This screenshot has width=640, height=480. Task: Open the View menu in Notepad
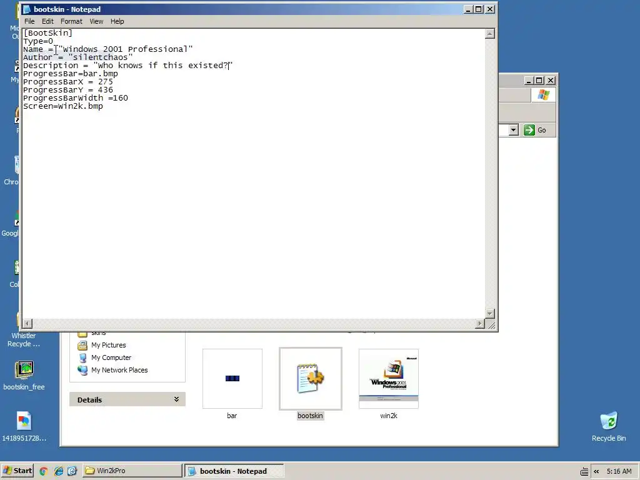96,21
